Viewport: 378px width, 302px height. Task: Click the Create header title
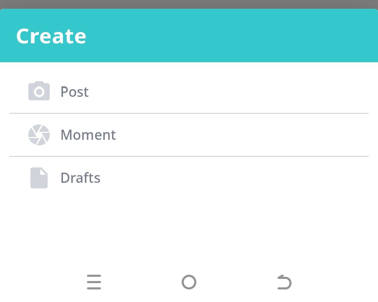tap(51, 36)
